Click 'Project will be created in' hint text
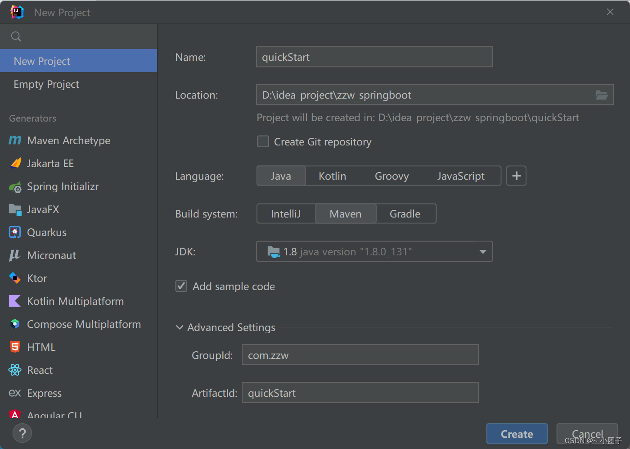 (418, 118)
